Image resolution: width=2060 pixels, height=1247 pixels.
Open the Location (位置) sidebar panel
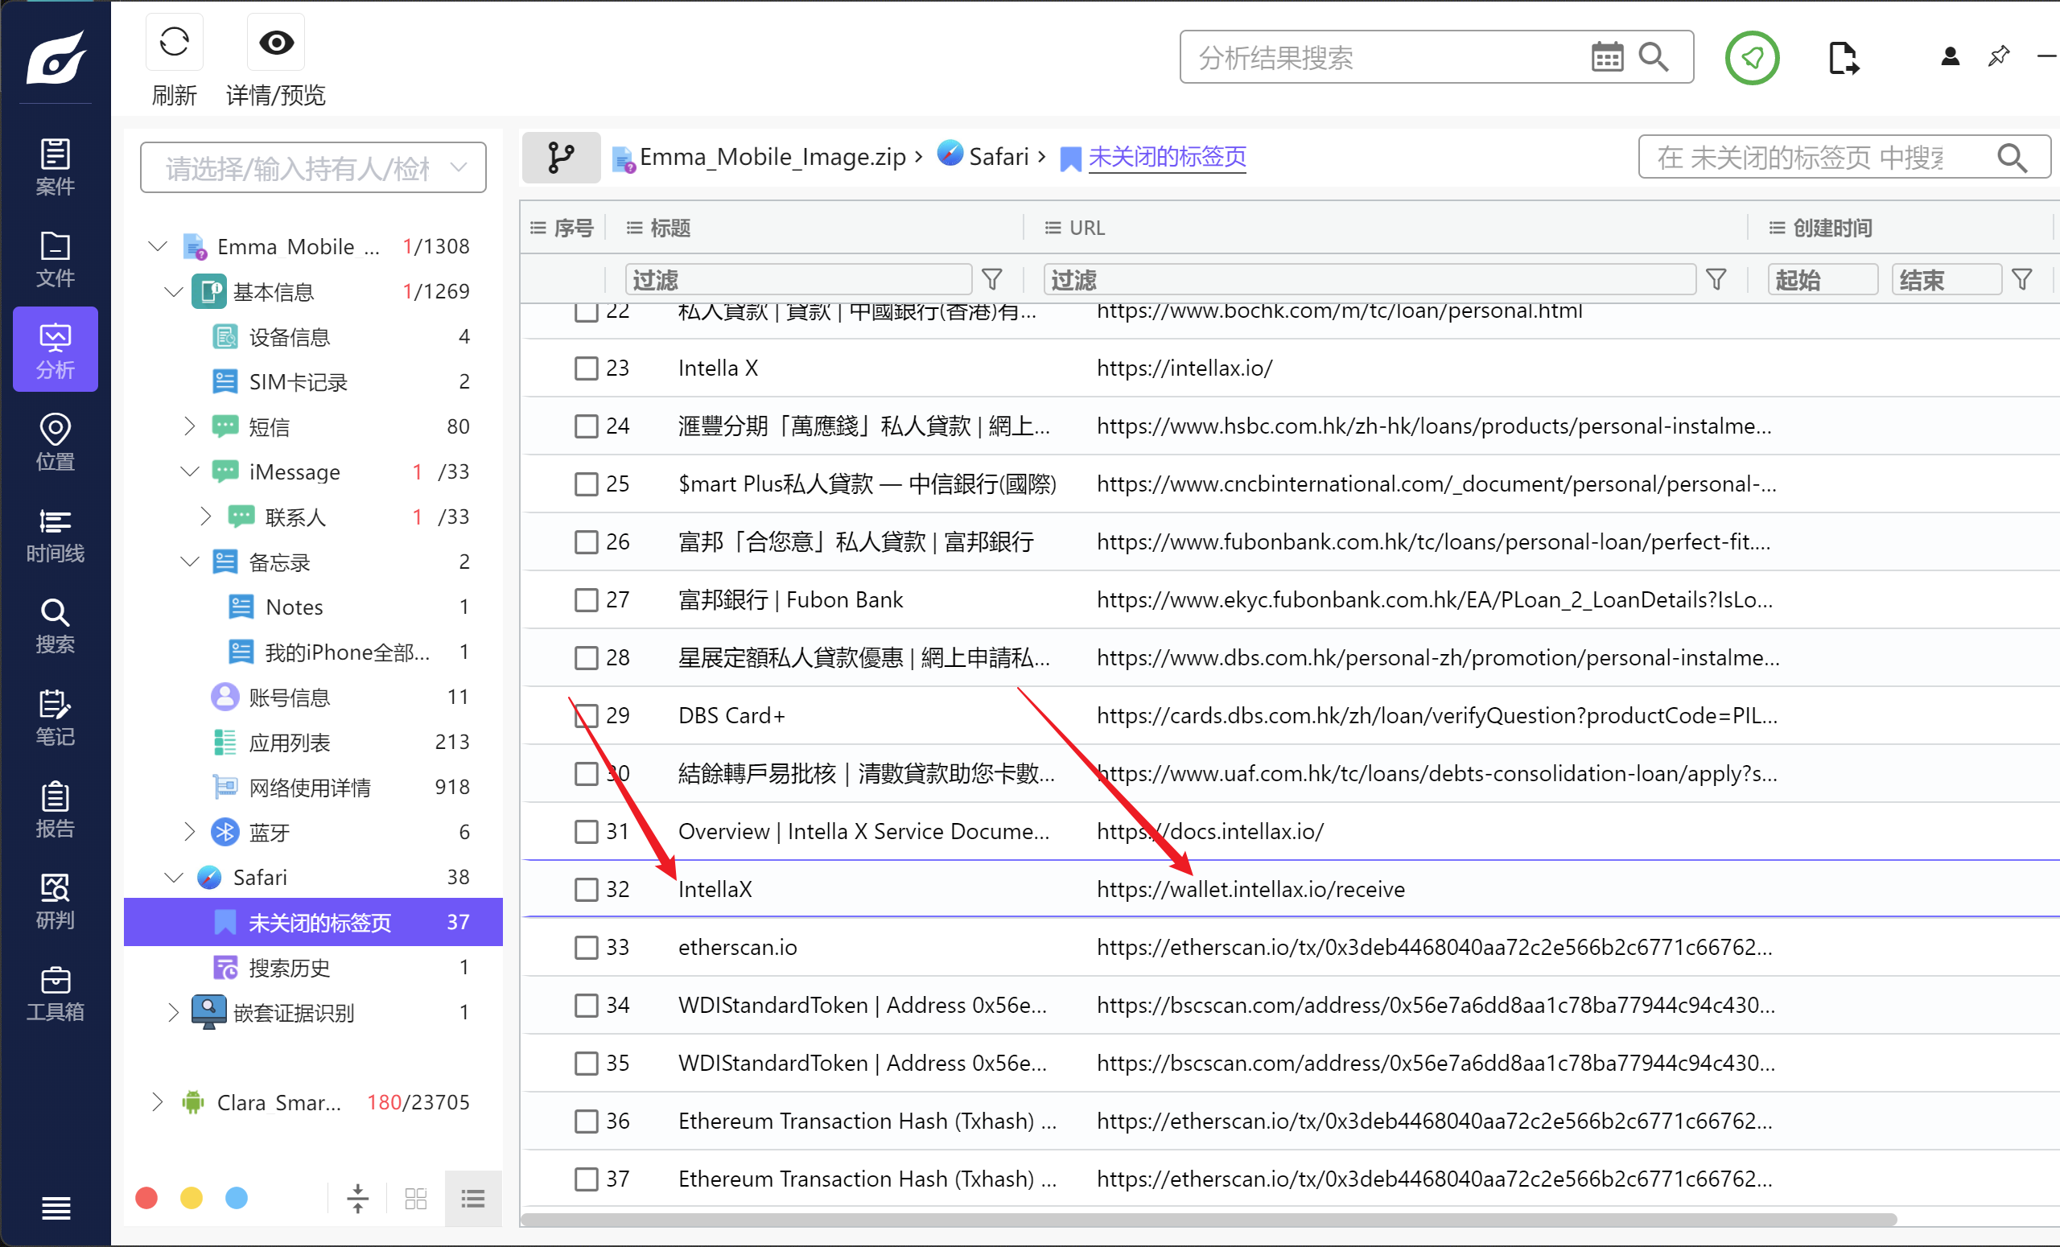tap(56, 443)
